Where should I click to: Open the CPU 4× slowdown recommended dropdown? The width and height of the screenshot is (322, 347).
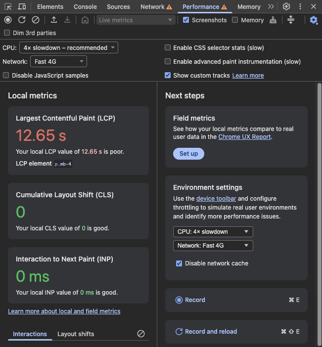69,47
